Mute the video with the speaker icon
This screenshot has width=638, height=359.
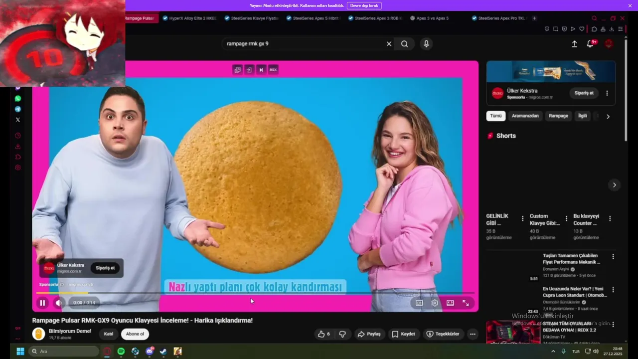tap(59, 303)
